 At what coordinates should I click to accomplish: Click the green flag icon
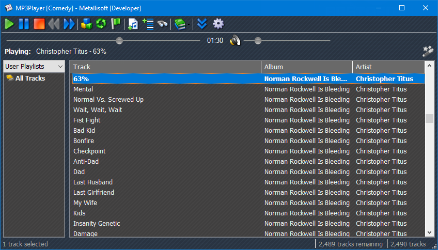click(116, 24)
